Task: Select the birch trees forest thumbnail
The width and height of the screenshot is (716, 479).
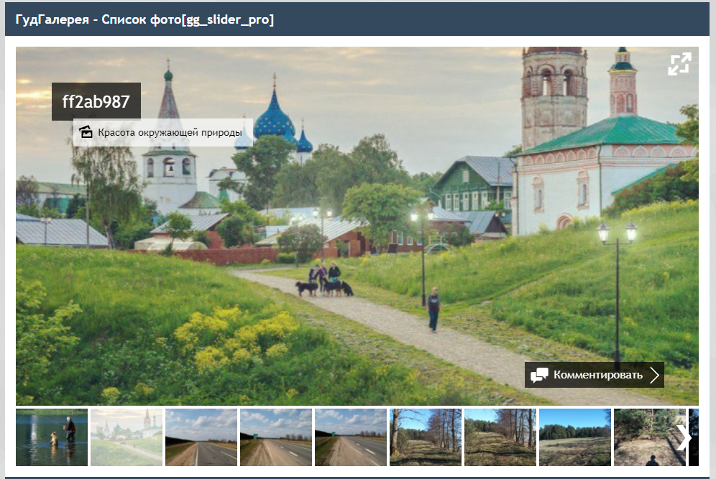Action: click(x=426, y=437)
